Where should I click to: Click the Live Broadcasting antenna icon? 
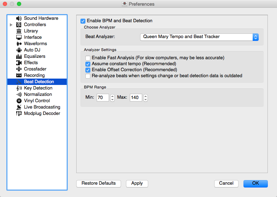click(19, 107)
